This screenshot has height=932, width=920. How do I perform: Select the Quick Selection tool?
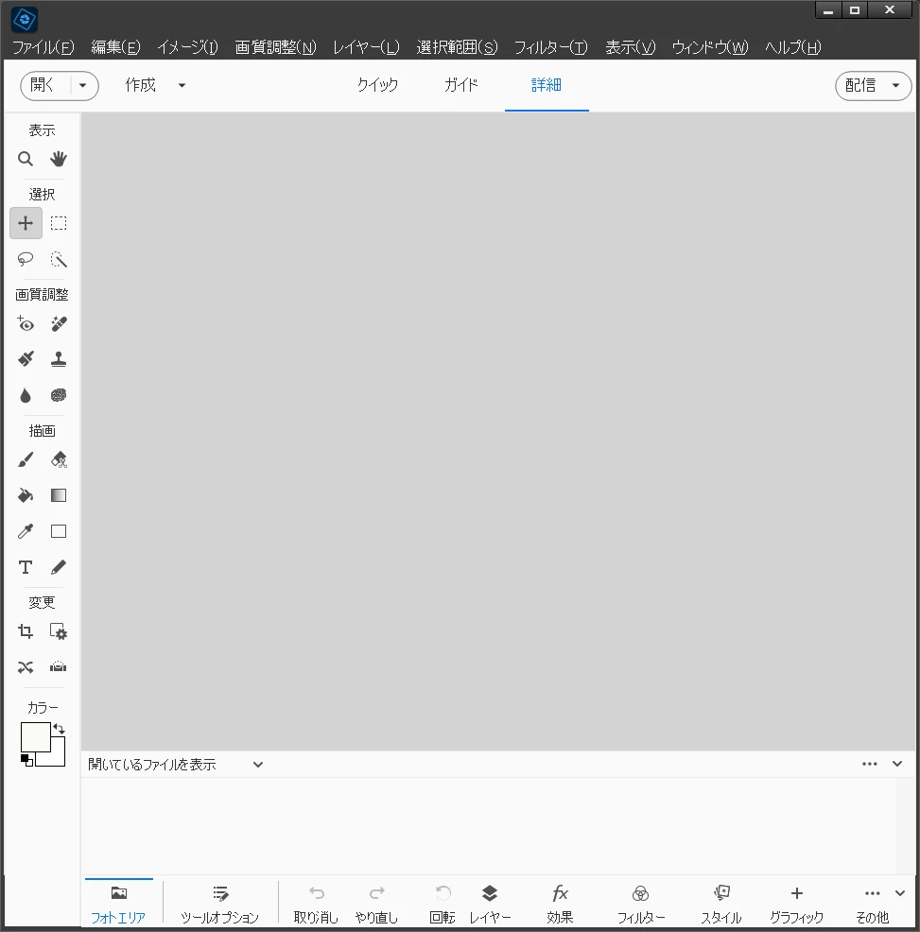[x=59, y=259]
